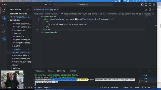161x90 pixels.
Task: Open the Search view icon
Action: pos(4,24)
